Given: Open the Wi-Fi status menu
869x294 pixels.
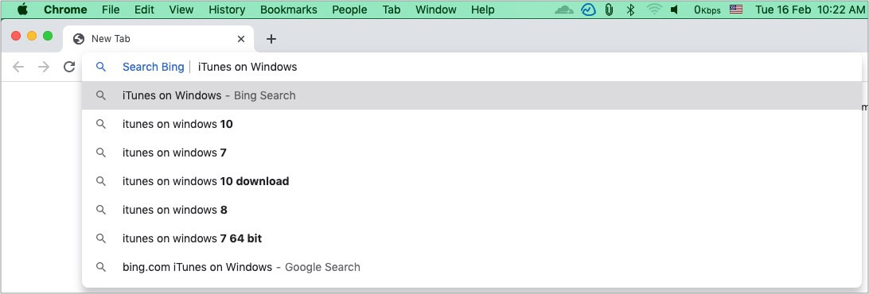Looking at the screenshot, I should [654, 10].
